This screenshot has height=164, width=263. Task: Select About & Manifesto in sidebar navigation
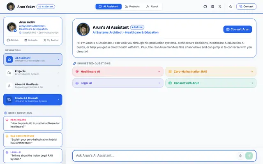(33, 86)
